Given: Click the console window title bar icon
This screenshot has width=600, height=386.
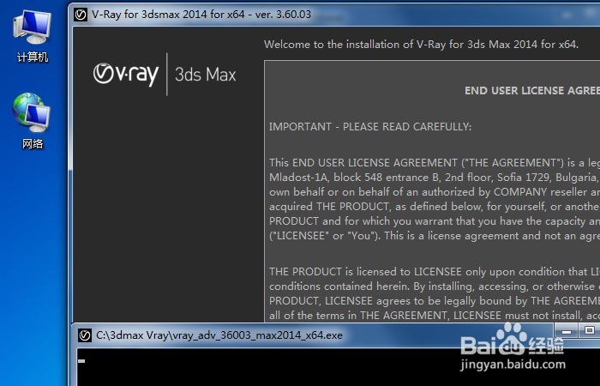Looking at the screenshot, I should (x=85, y=336).
